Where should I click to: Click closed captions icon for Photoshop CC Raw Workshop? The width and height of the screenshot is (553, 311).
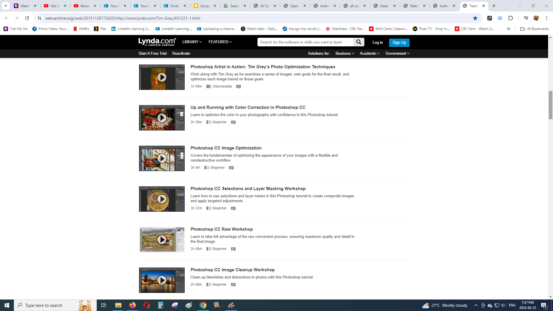233,249
